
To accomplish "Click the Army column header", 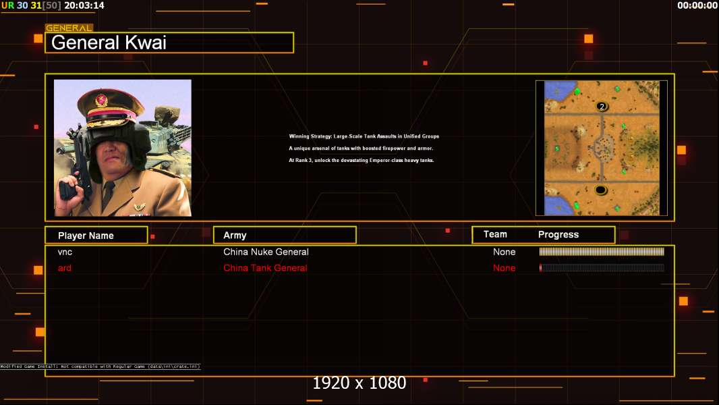I will pyautogui.click(x=235, y=236).
